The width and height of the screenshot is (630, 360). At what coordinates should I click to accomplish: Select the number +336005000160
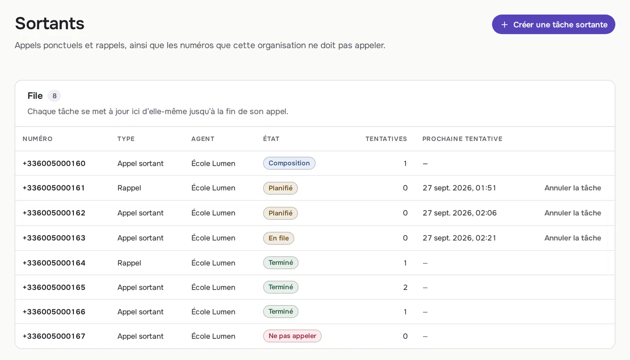(x=54, y=163)
